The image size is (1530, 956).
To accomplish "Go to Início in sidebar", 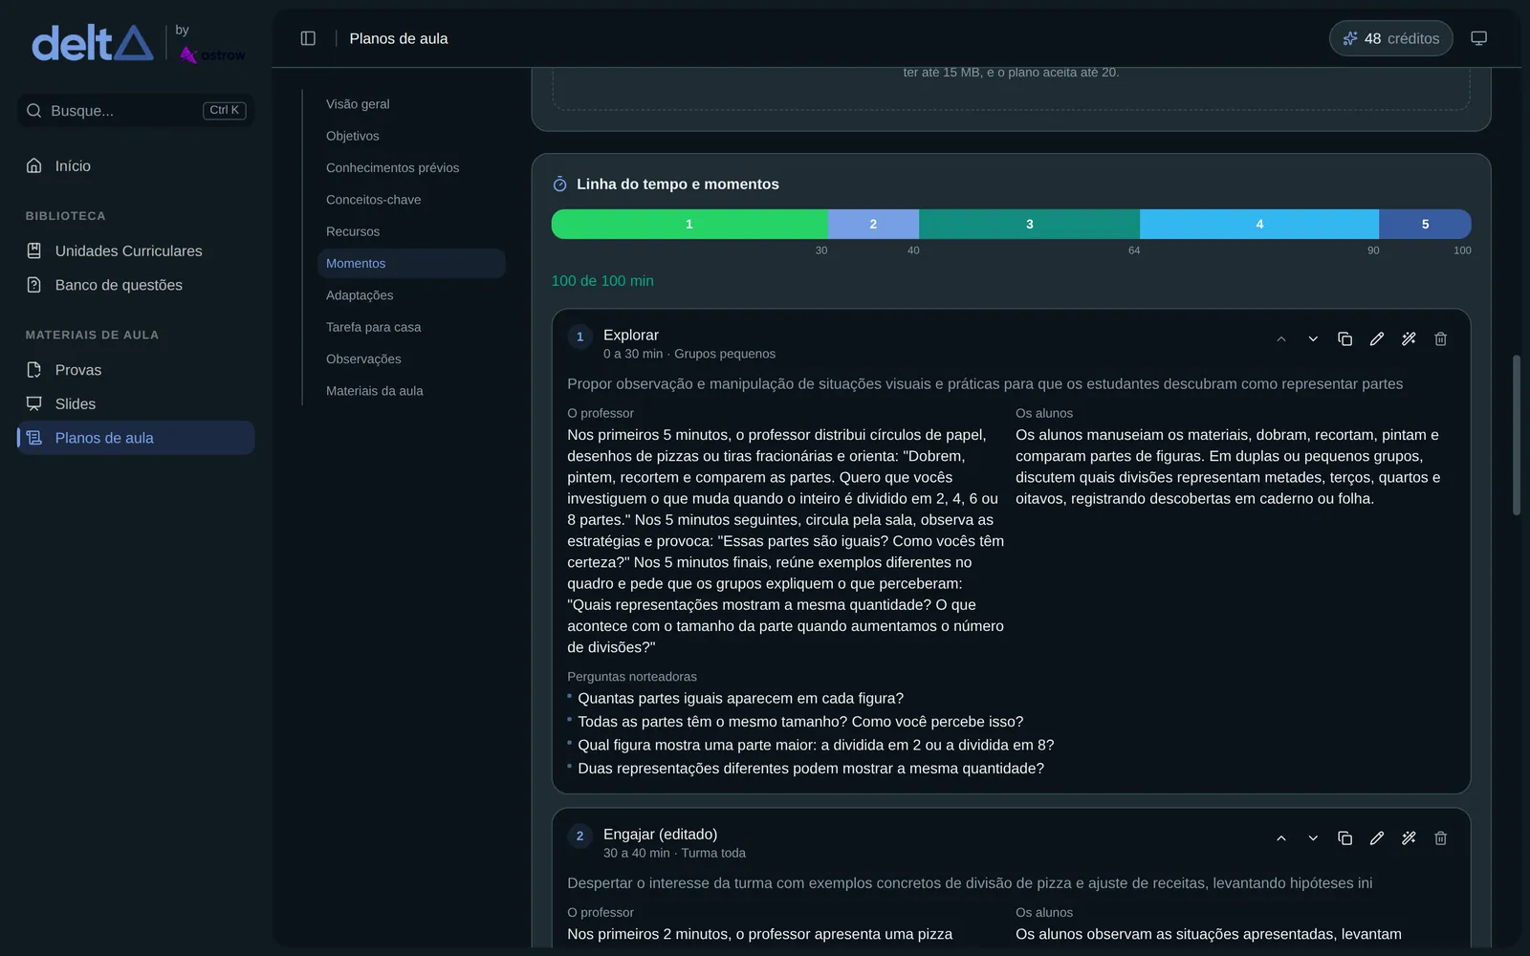I will pos(136,166).
